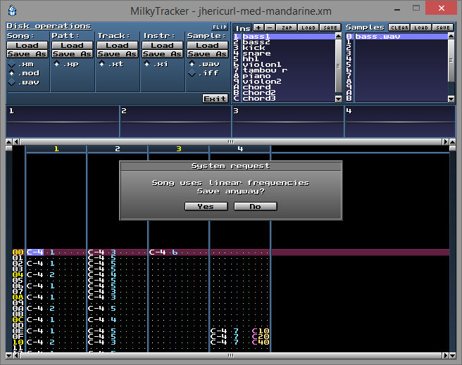Viewport: 462px width, 365px height.
Task: Click the FLIP button in Disk operations
Action: pos(220,27)
